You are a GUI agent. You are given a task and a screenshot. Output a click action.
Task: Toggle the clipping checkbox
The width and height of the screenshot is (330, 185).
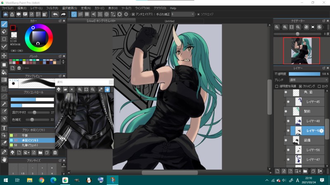click(x=300, y=86)
